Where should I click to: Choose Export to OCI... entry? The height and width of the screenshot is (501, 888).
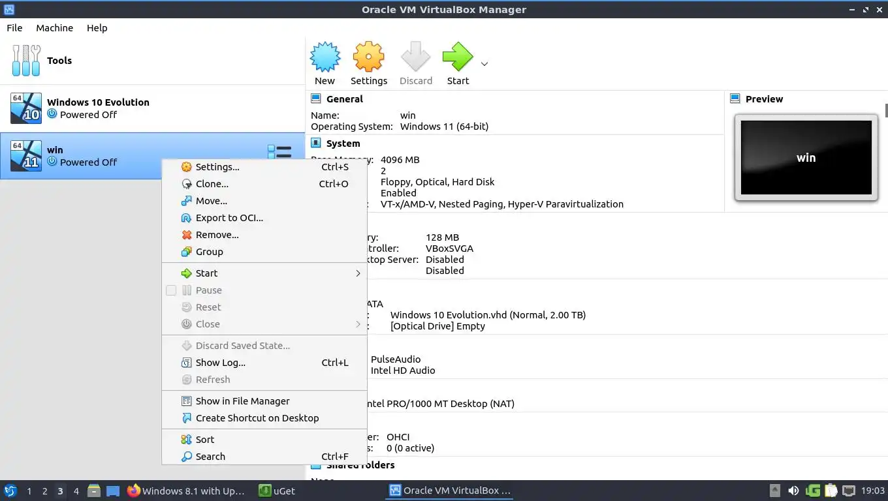[264, 218]
